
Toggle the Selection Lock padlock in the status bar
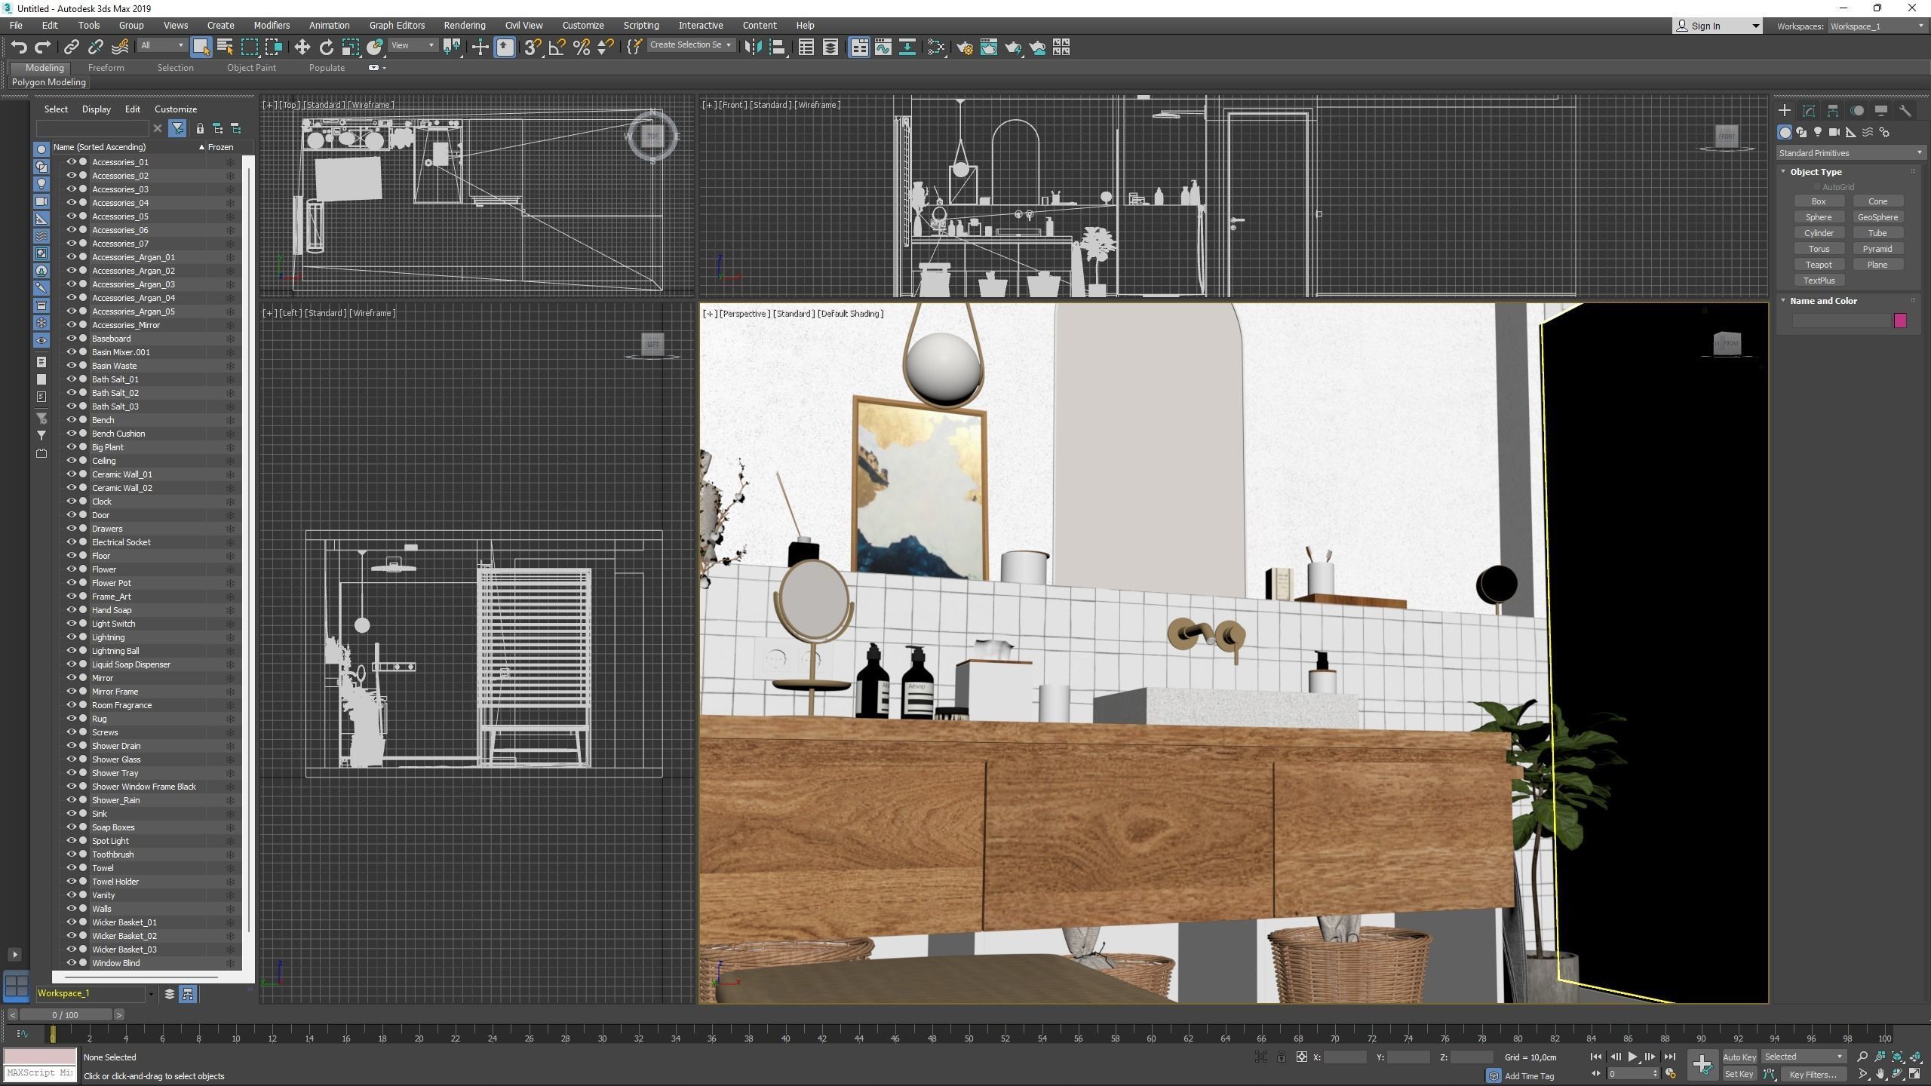coord(1281,1057)
